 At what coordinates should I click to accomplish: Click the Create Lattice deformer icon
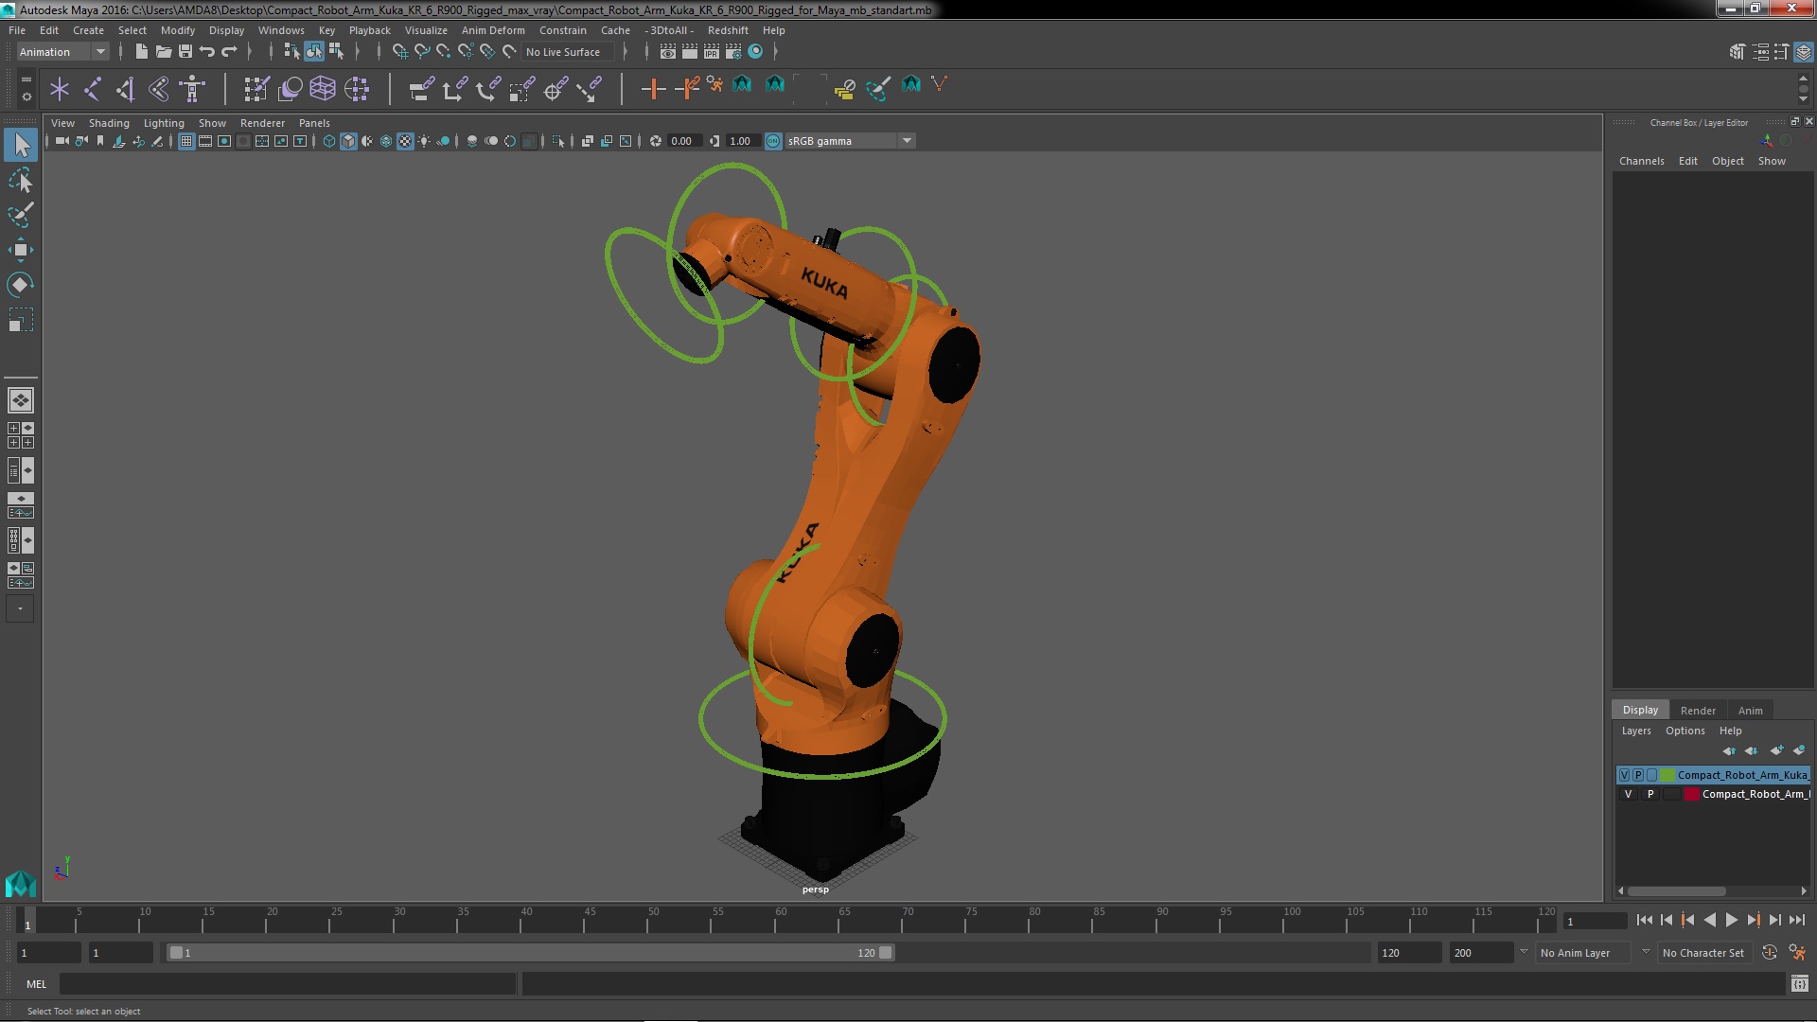coord(323,89)
